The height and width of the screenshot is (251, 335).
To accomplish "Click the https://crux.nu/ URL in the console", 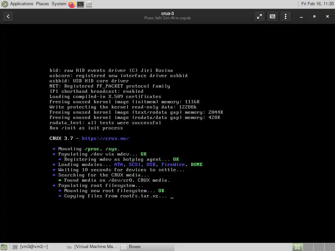I will (105, 139).
